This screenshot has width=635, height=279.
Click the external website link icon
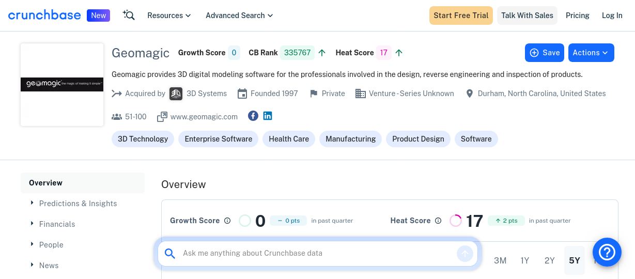(162, 117)
